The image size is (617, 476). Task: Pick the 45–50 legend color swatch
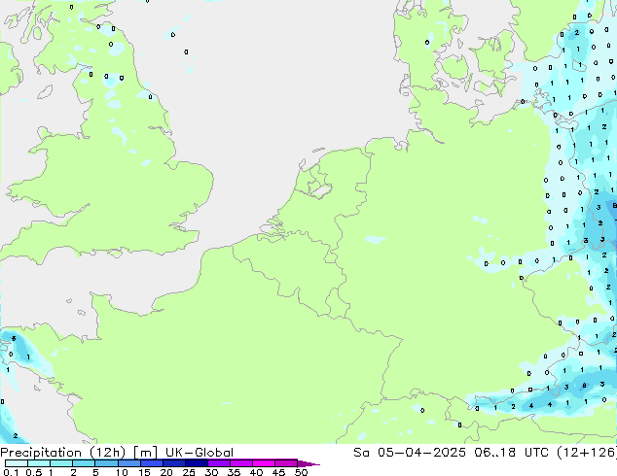pos(286,463)
